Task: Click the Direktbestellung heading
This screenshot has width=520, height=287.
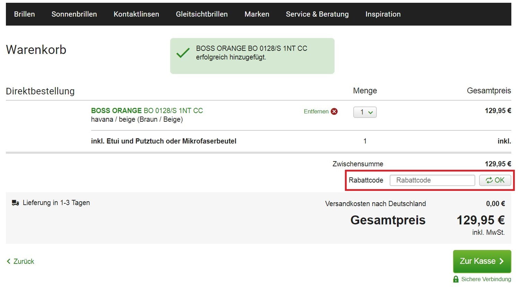Action: click(40, 91)
